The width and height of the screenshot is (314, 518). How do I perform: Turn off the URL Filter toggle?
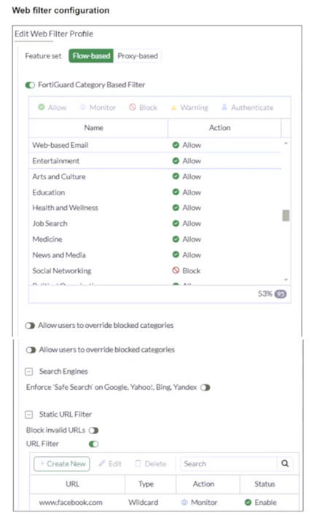tap(94, 444)
